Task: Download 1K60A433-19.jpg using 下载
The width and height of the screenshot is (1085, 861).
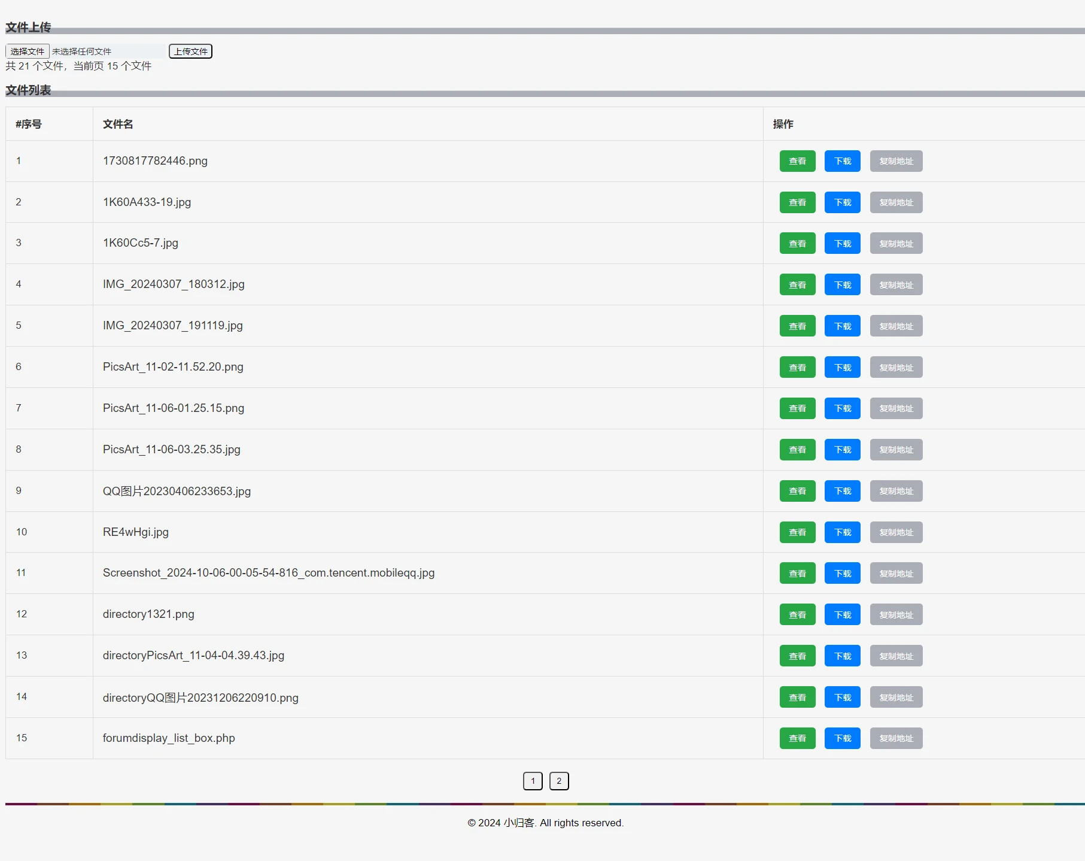Action: 842,202
